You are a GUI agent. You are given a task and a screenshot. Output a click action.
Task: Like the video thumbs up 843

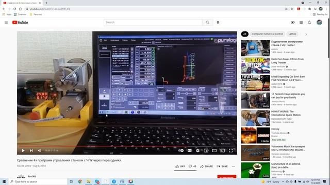[x=180, y=166]
